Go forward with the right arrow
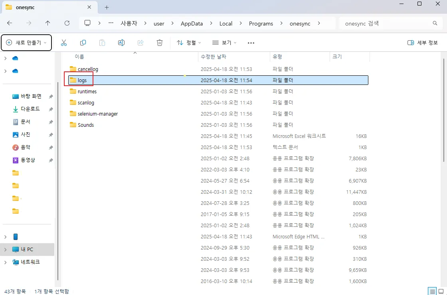 pyautogui.click(x=29, y=24)
